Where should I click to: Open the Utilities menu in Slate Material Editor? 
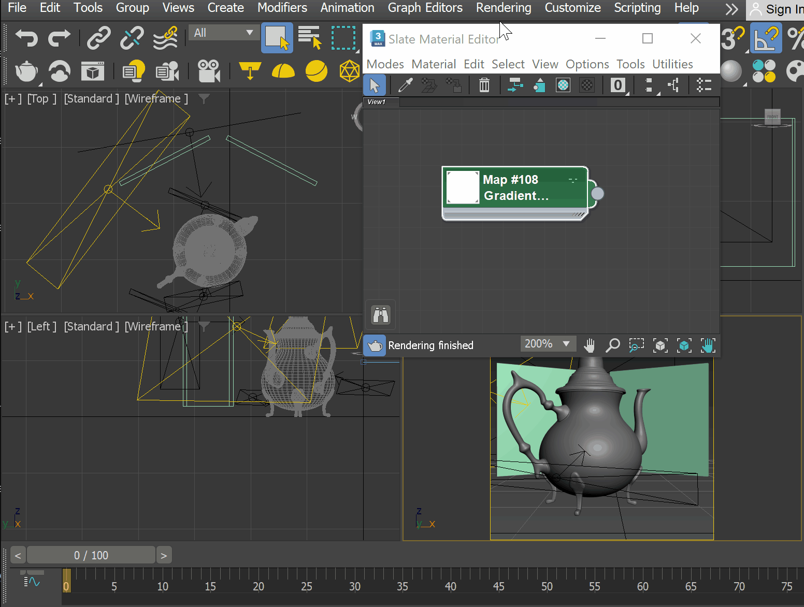click(x=672, y=64)
